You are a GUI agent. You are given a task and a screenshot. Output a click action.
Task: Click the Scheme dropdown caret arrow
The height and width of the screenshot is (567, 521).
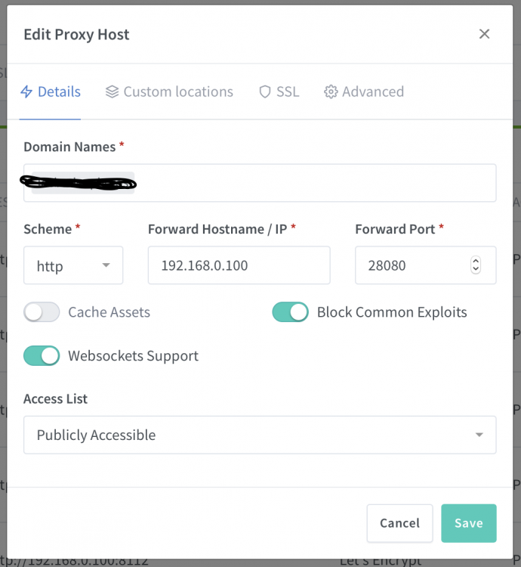tap(106, 265)
